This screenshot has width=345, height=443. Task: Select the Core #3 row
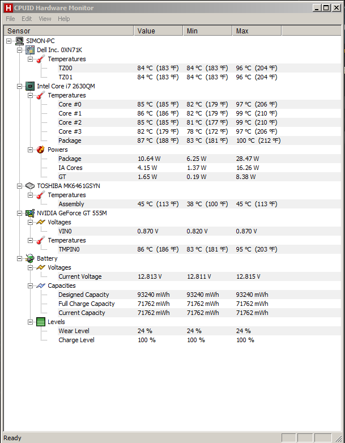199,131
